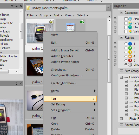
Task: Open the Filter dropdown
Action: pyautogui.click(x=32, y=15)
